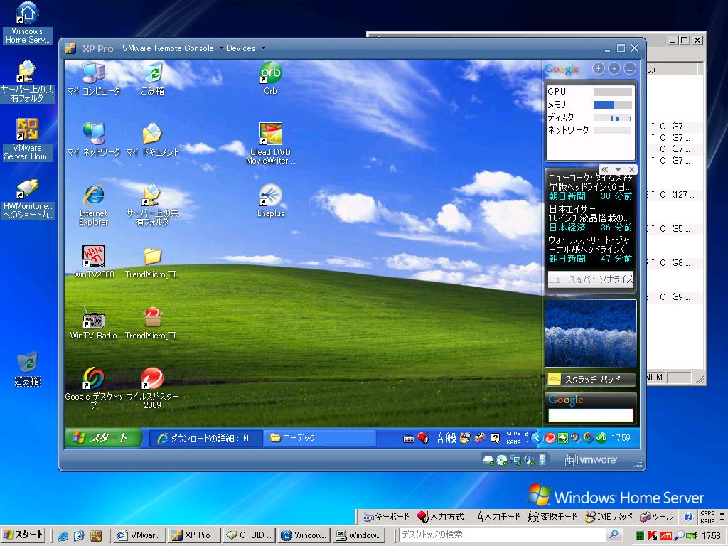
Task: Click the Orb tray icon in guest
Action: 601,438
